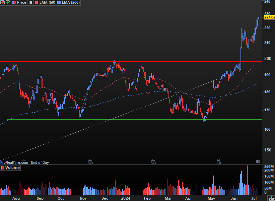Click the blue-red Price color swatch

pos(14,2)
